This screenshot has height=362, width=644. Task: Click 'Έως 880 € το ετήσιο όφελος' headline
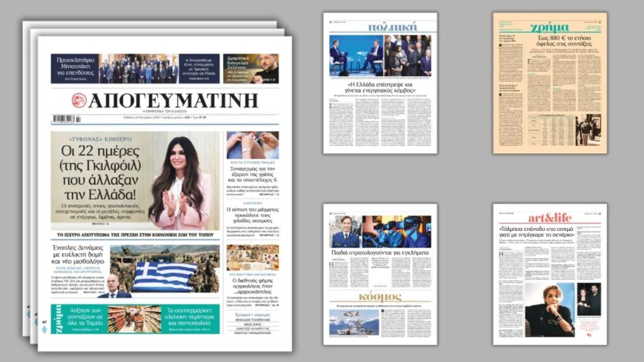click(551, 41)
